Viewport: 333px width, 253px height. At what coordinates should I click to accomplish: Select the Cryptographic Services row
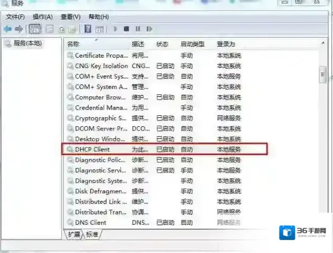coord(154,118)
